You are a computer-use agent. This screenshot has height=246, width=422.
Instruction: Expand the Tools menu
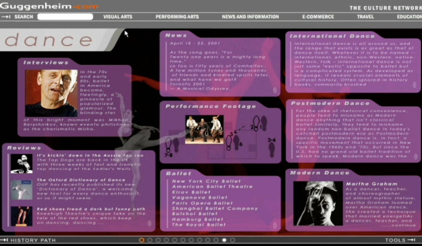400,240
